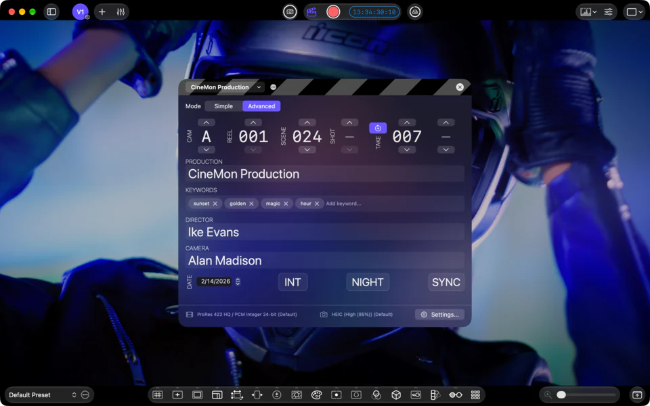Take a still snapshot with camera icon
This screenshot has width=650, height=406.
[290, 12]
